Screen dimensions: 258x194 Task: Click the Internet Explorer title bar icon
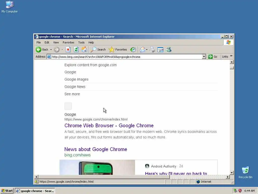[x=37, y=37]
